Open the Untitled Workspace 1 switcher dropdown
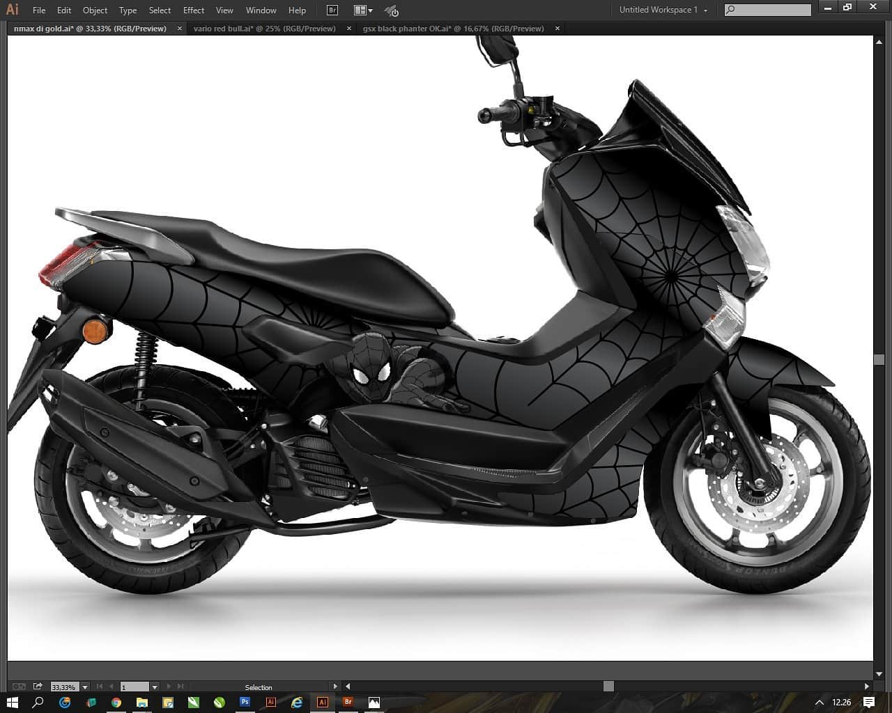This screenshot has width=892, height=713. [x=663, y=10]
